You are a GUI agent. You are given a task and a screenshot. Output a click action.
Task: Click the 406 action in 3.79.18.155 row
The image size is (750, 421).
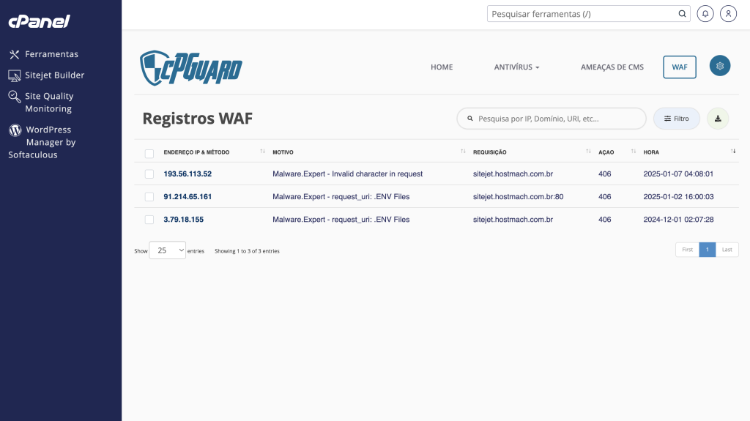point(604,220)
